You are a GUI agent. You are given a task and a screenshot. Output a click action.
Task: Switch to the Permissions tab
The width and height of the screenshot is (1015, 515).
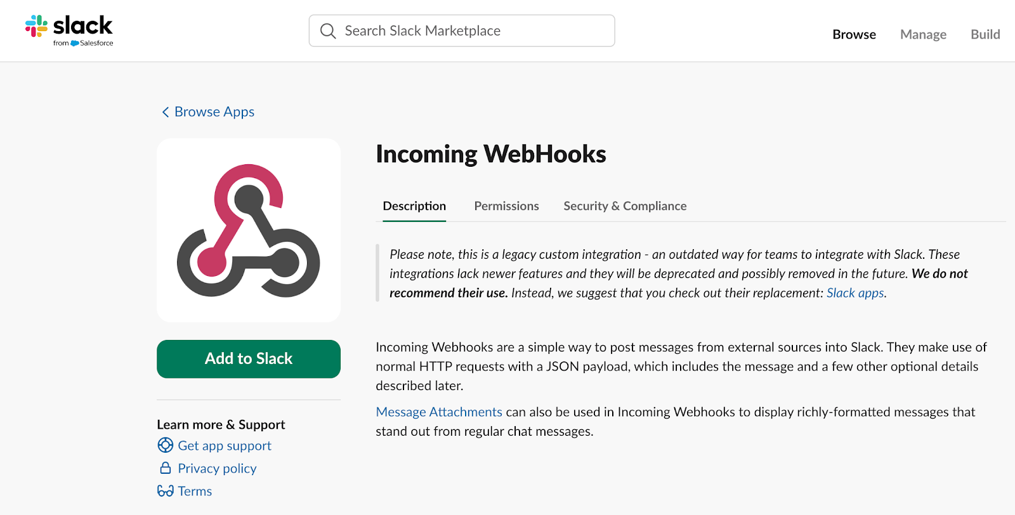pos(506,206)
